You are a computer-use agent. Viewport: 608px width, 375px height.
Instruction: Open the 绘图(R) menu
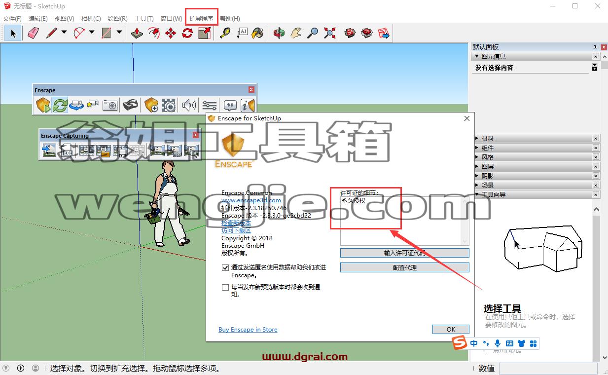pyautogui.click(x=117, y=18)
